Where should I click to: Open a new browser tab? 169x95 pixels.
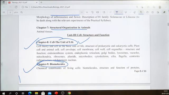[x=41, y=2]
